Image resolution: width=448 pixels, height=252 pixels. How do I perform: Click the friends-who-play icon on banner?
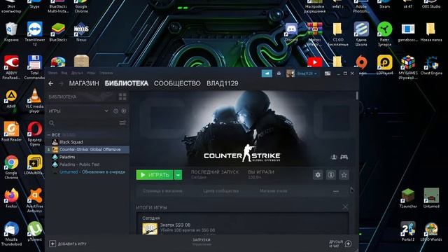[334, 157]
